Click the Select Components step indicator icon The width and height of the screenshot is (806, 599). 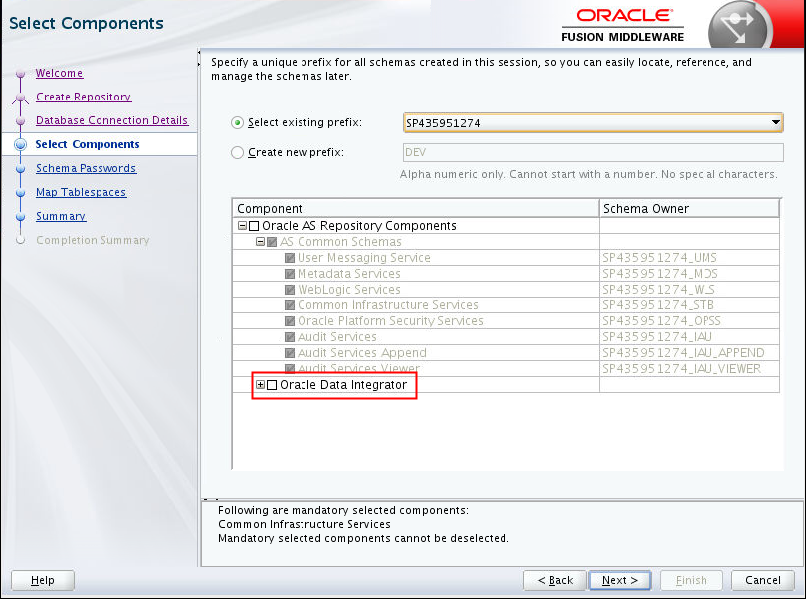(x=22, y=144)
